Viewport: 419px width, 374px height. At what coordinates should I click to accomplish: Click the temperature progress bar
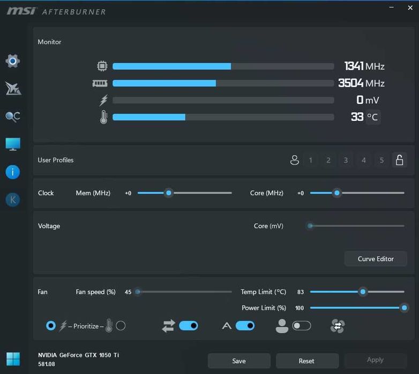click(223, 117)
